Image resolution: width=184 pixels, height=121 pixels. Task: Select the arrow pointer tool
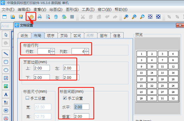pos(6,35)
